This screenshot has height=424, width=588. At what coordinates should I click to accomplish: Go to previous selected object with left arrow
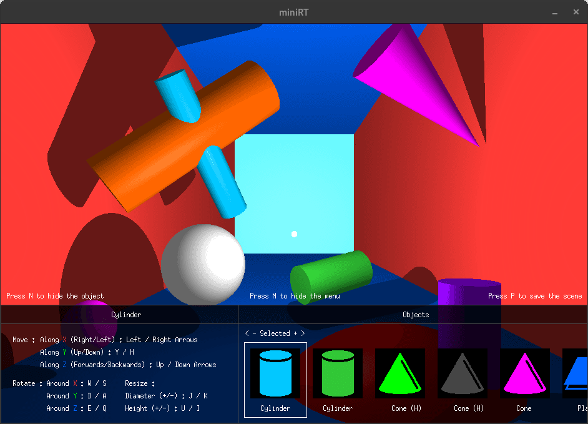point(247,333)
